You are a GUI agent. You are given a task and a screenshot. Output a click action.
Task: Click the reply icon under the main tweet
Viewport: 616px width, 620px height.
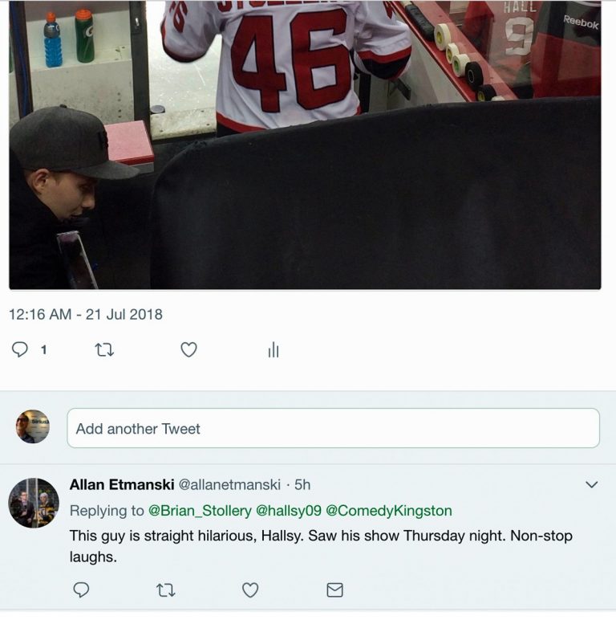[21, 349]
